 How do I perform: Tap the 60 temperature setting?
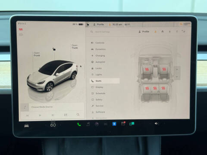tap(53, 125)
